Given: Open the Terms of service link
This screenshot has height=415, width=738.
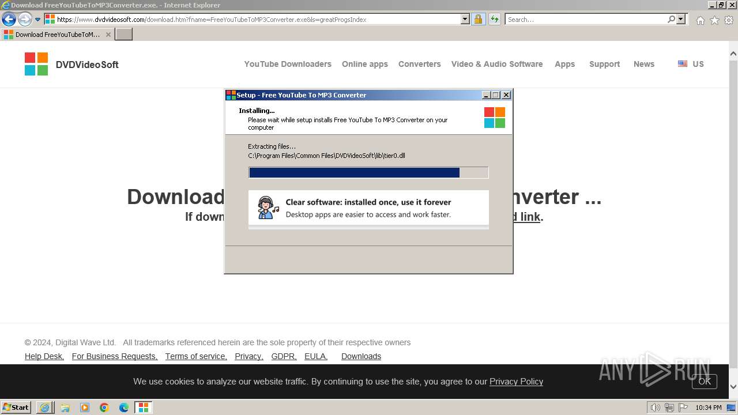Looking at the screenshot, I should click(x=196, y=356).
